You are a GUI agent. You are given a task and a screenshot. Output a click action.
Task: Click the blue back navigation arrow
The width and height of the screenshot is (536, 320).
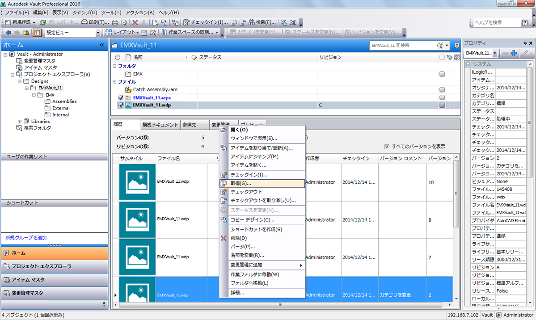tap(8, 33)
